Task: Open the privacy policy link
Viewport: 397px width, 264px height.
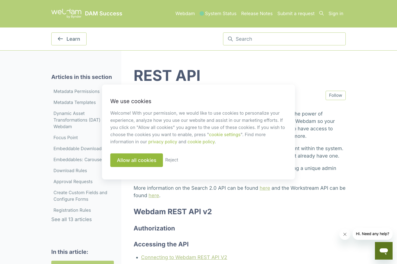Action: pos(163,142)
